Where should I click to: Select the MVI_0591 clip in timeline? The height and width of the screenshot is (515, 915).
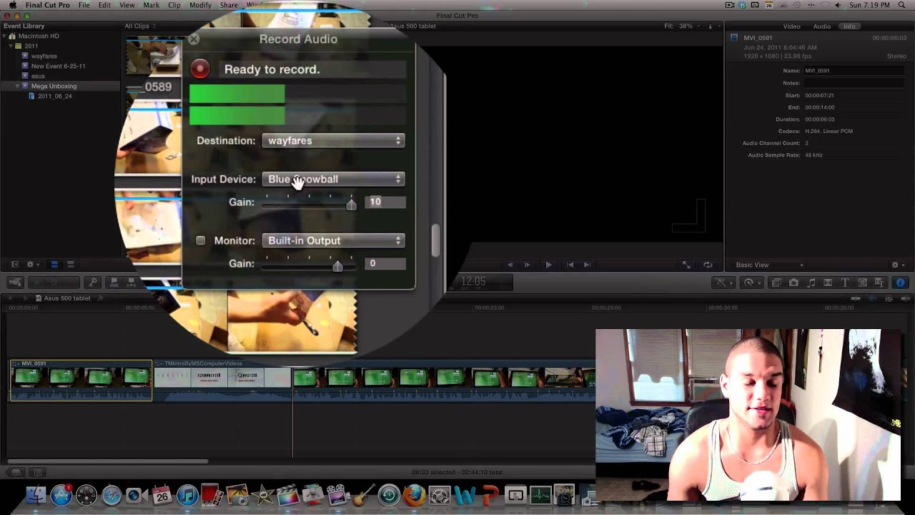click(81, 380)
